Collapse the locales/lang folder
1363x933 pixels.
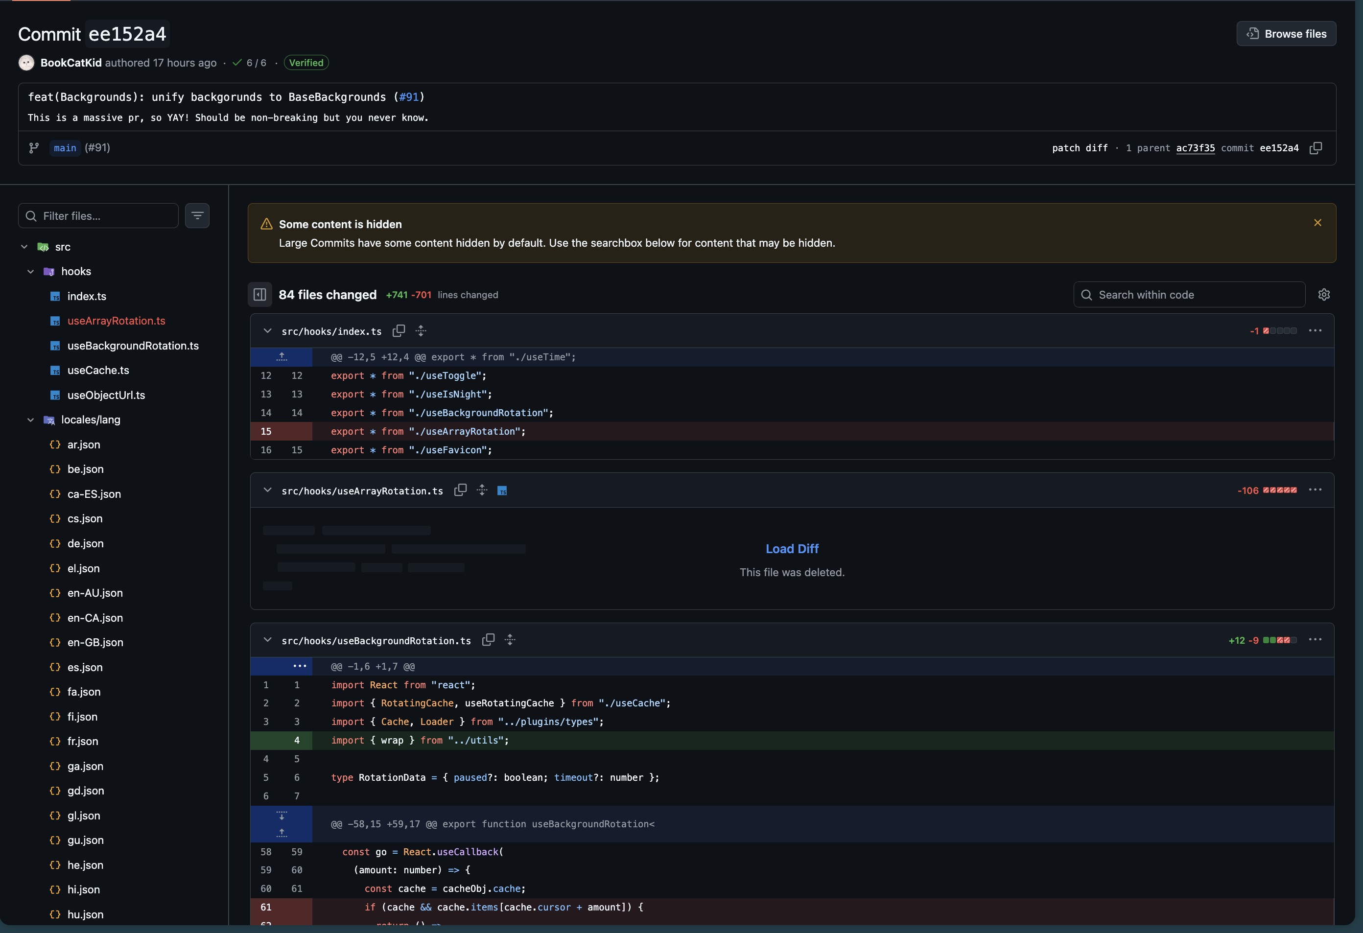point(30,420)
